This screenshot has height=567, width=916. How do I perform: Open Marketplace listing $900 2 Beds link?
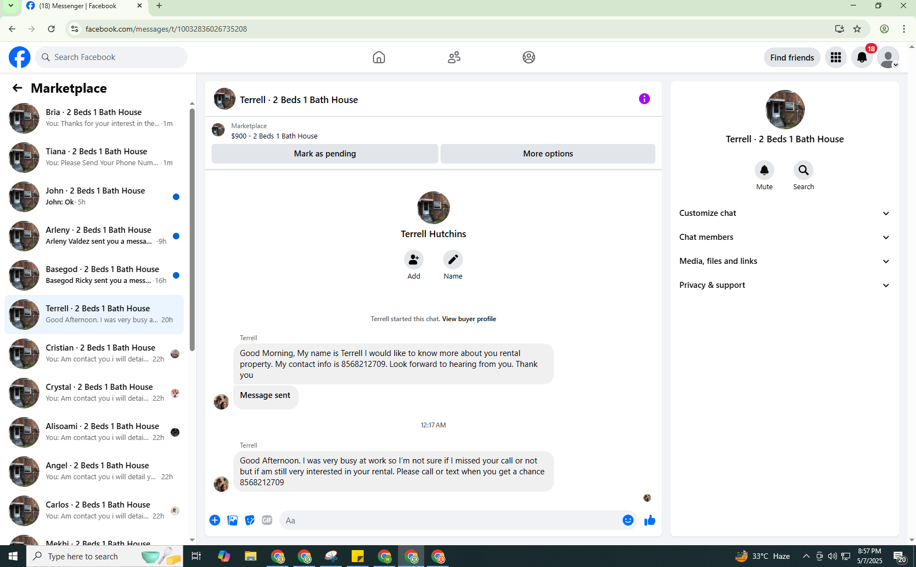(x=274, y=136)
